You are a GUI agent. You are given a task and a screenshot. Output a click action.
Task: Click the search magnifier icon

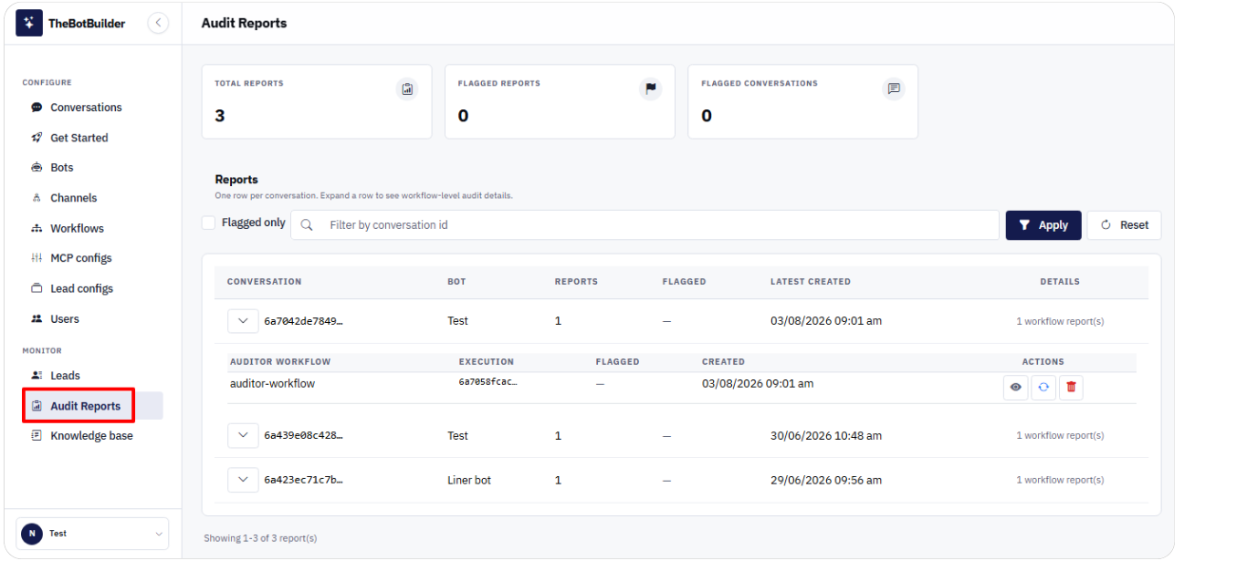307,225
